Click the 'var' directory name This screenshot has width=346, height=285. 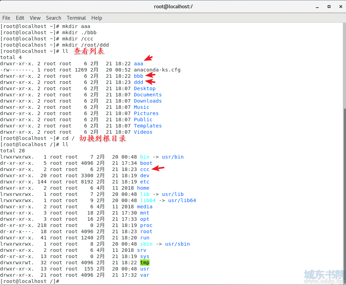pos(145,275)
